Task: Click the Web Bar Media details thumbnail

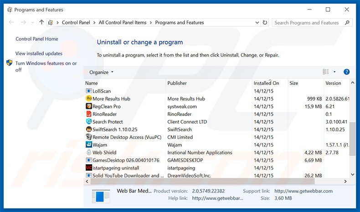Action: tap(101, 196)
